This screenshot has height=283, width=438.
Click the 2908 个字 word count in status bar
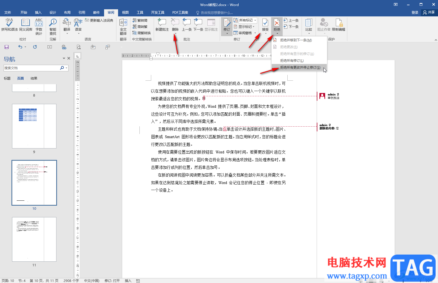pyautogui.click(x=71, y=281)
